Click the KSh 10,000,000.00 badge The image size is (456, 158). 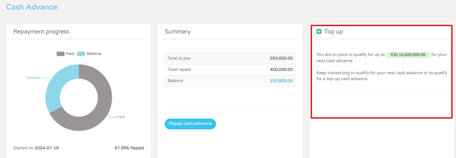point(408,55)
